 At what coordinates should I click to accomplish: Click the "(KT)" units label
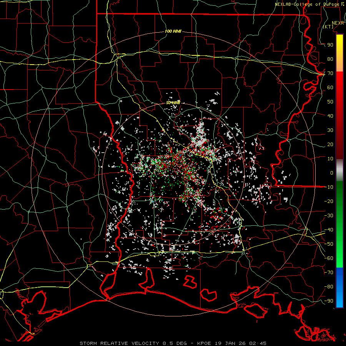(x=328, y=27)
